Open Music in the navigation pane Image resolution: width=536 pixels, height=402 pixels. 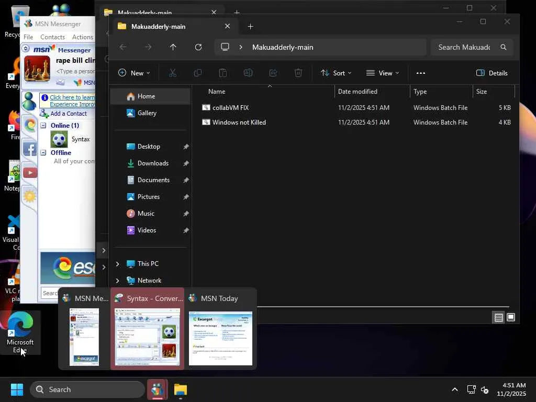point(150,214)
